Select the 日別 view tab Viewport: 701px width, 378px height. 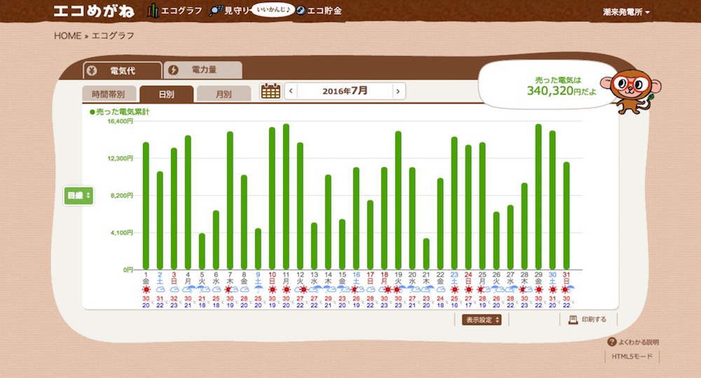click(x=166, y=94)
